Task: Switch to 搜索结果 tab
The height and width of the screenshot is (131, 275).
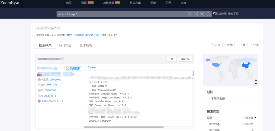Action: point(45,45)
